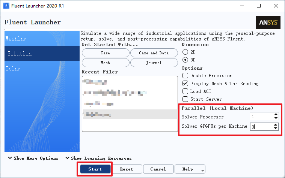Click the Fluent Launcher title bar icon

point(6,6)
